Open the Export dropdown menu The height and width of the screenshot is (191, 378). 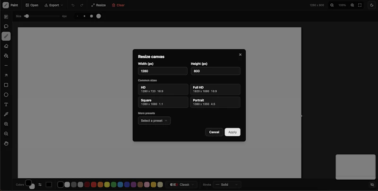point(54,5)
